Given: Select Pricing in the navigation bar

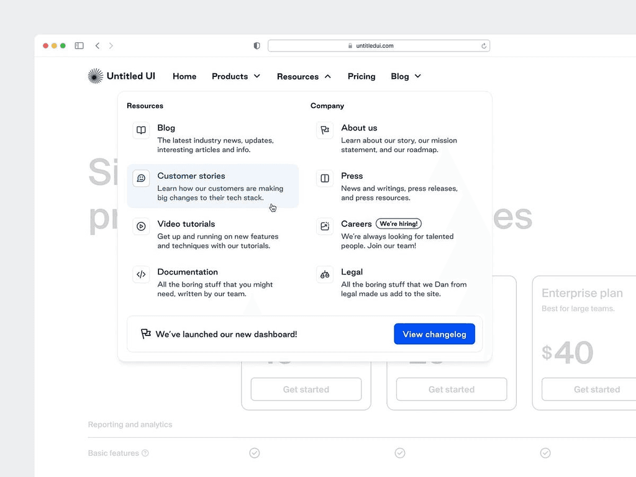Looking at the screenshot, I should [x=361, y=76].
